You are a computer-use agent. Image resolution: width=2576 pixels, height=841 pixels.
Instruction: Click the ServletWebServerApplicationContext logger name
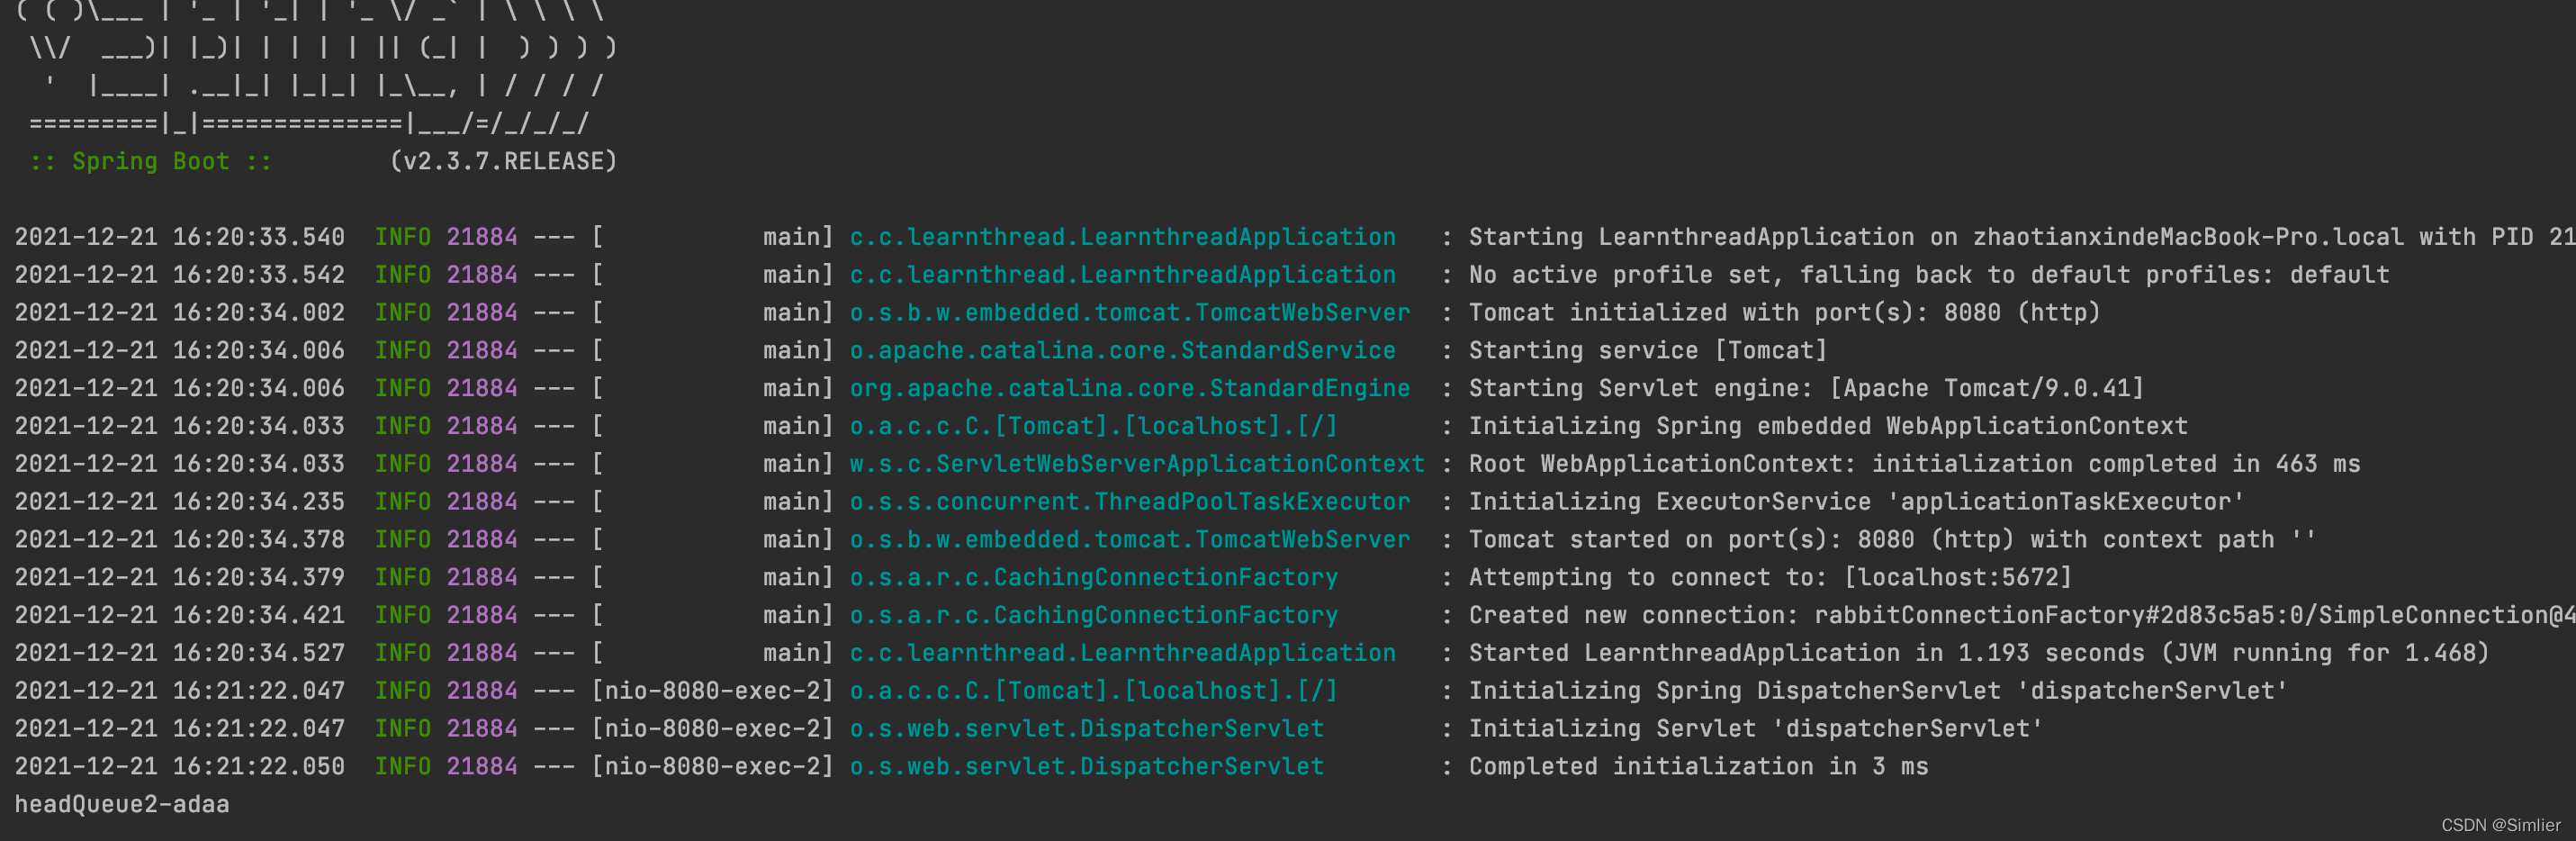pyautogui.click(x=1136, y=464)
